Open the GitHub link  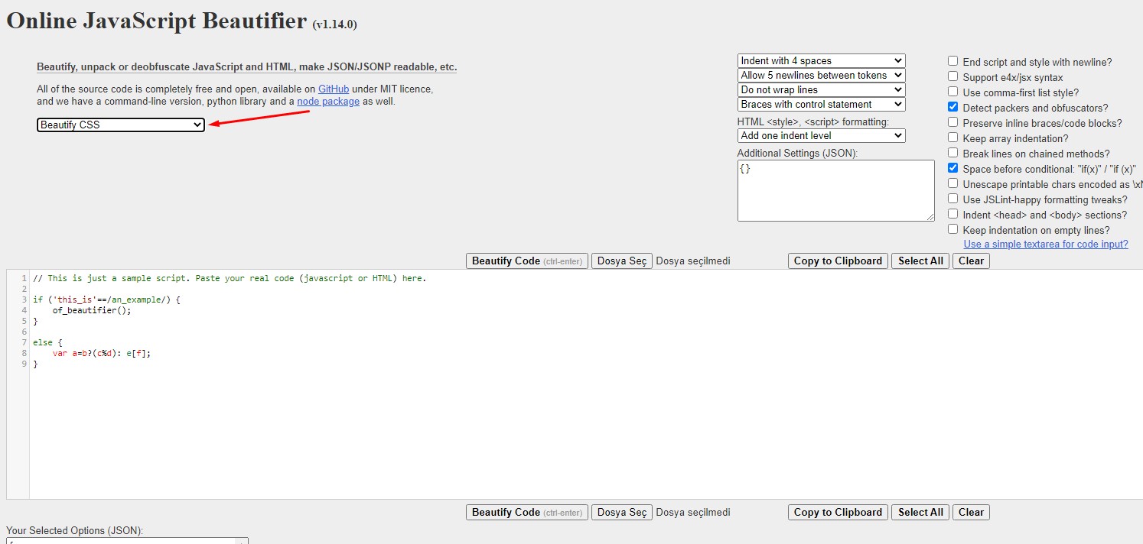click(333, 89)
